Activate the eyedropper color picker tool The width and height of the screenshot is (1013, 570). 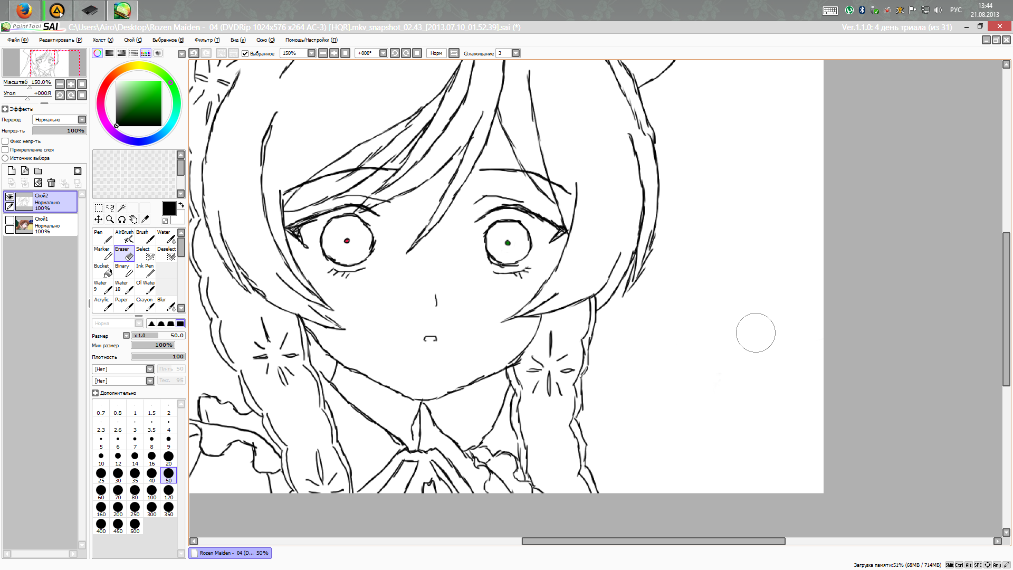pos(145,220)
